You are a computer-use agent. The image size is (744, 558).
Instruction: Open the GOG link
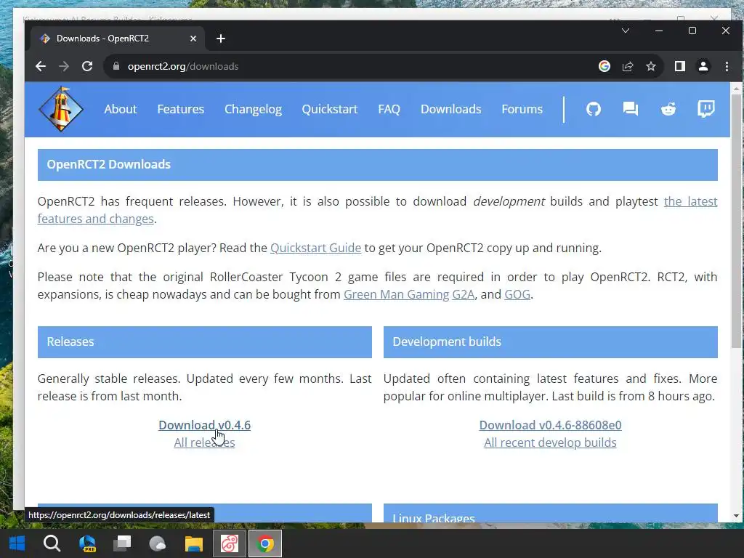517,294
